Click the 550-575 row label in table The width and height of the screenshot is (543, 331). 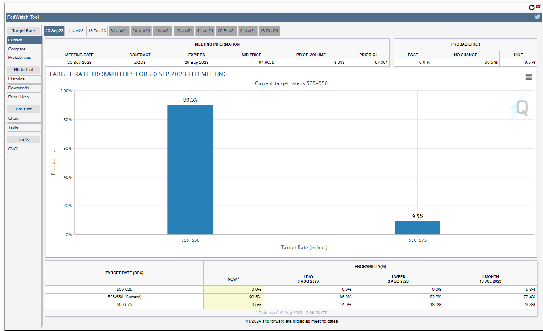(x=125, y=305)
